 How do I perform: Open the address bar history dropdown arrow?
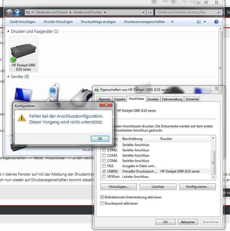click(x=143, y=13)
